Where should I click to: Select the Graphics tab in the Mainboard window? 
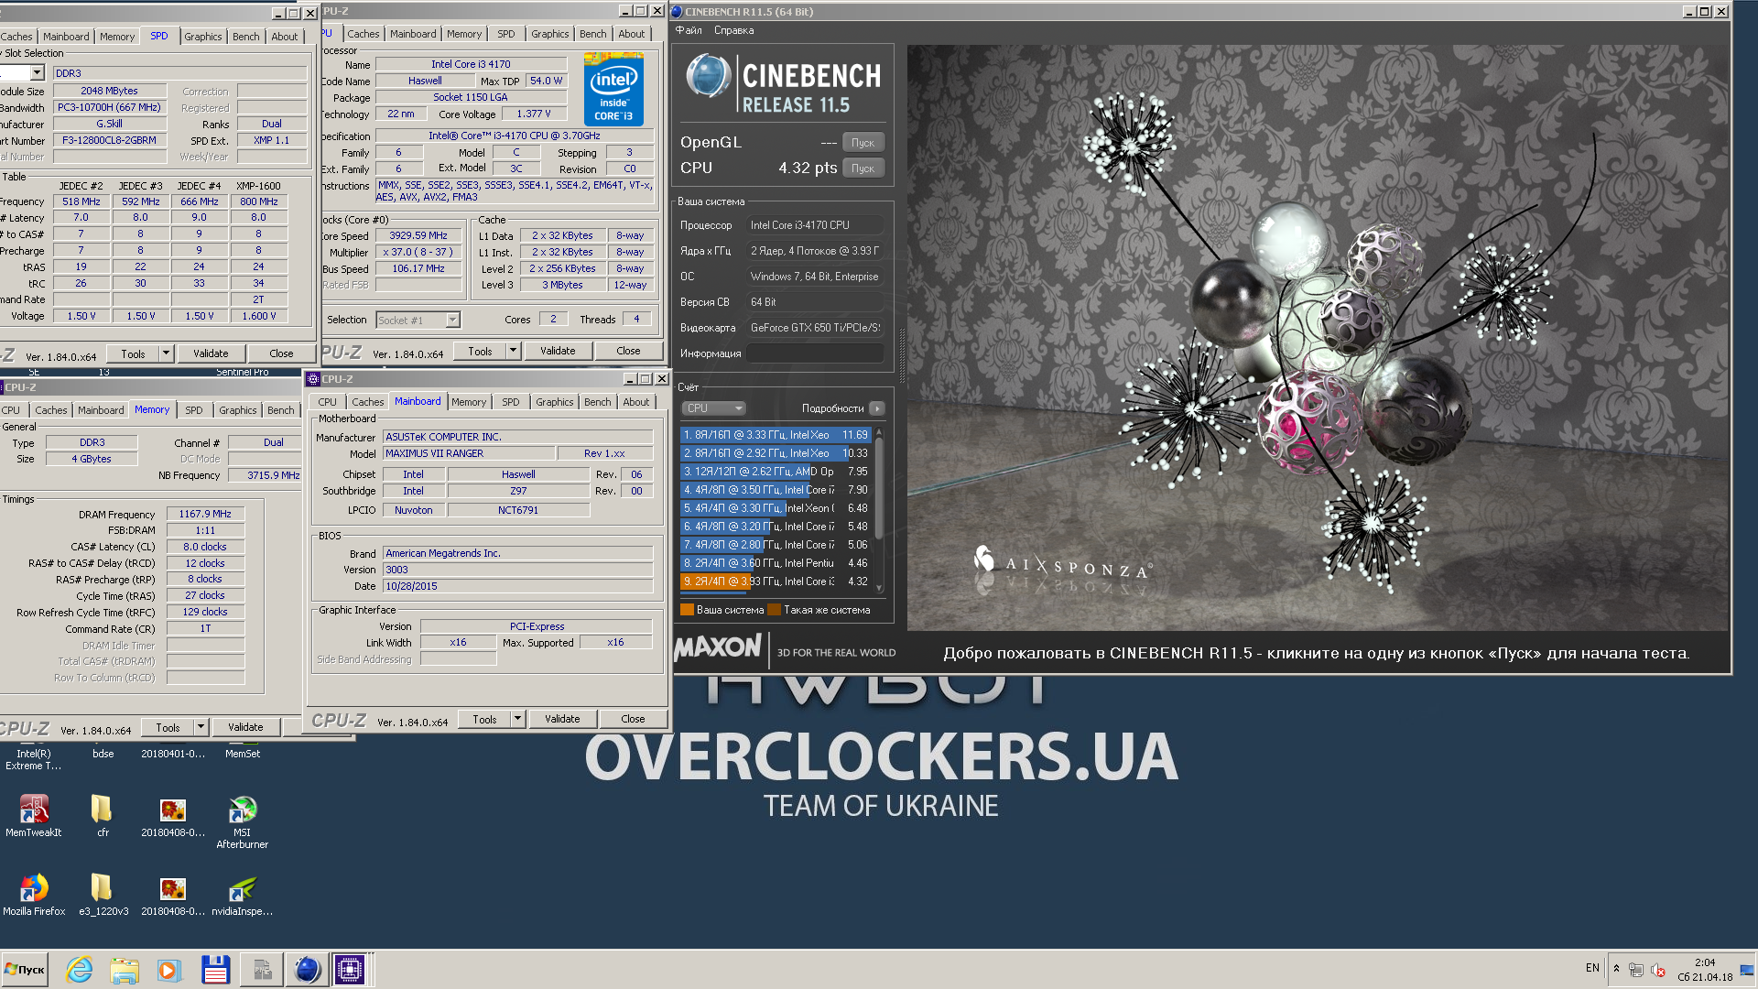(554, 402)
